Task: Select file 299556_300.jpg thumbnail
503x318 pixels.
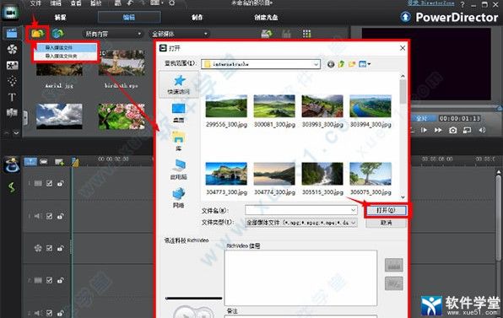Action: (x=226, y=106)
